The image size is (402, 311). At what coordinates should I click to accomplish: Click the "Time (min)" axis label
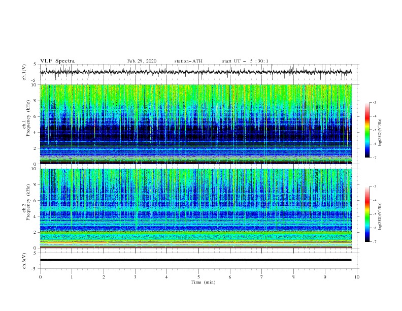pyautogui.click(x=203, y=282)
